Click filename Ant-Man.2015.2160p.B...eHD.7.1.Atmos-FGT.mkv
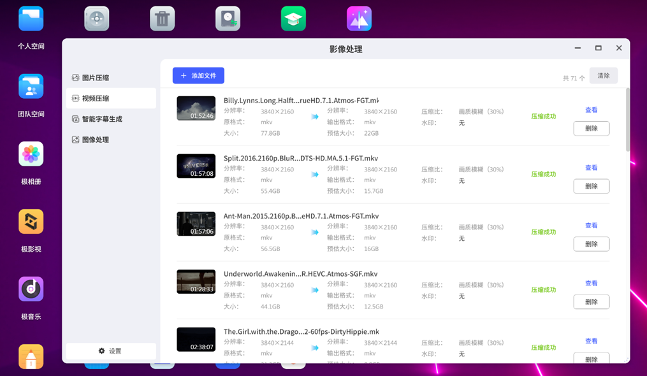Screen dimensions: 647x376 pos(302,216)
